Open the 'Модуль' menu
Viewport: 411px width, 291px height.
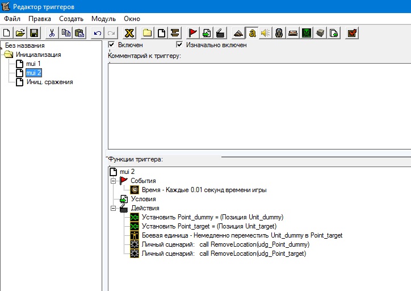[103, 19]
